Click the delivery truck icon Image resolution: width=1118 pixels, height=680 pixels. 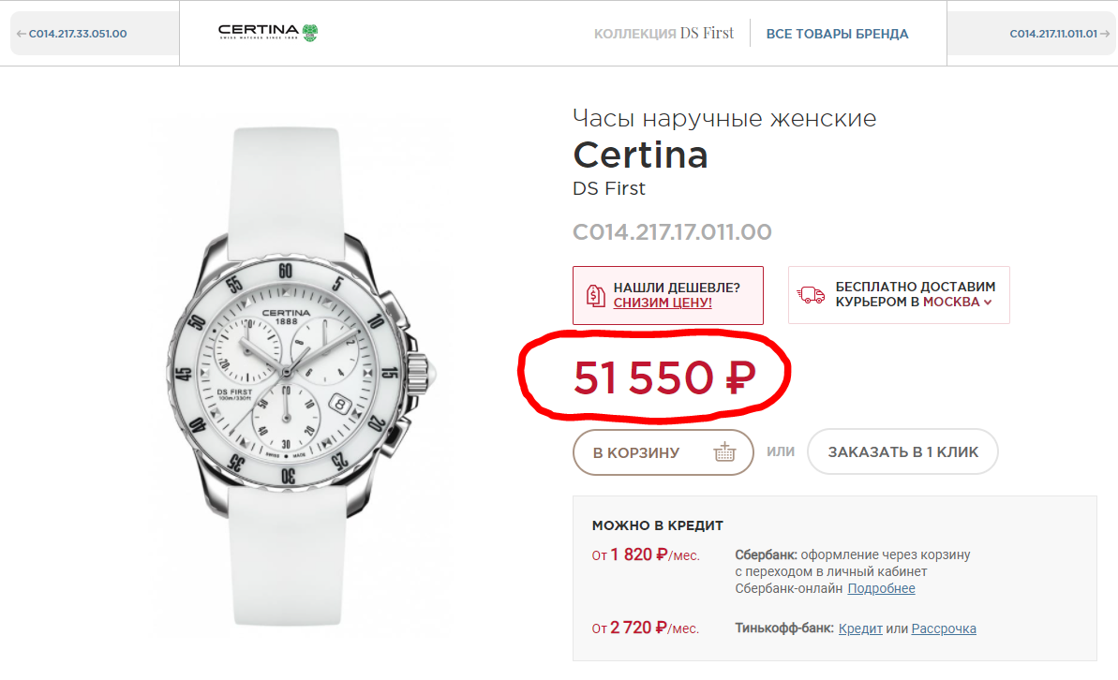pyautogui.click(x=811, y=295)
